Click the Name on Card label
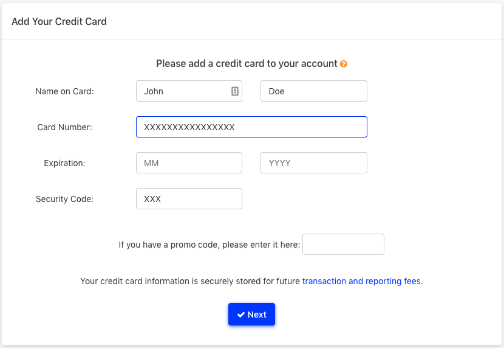504x348 pixels. click(x=64, y=91)
